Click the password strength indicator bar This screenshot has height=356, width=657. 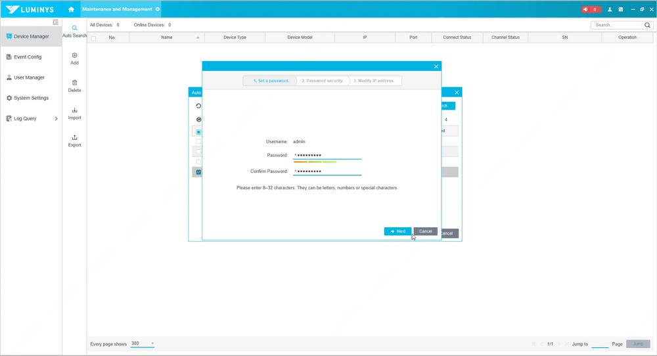[315, 162]
